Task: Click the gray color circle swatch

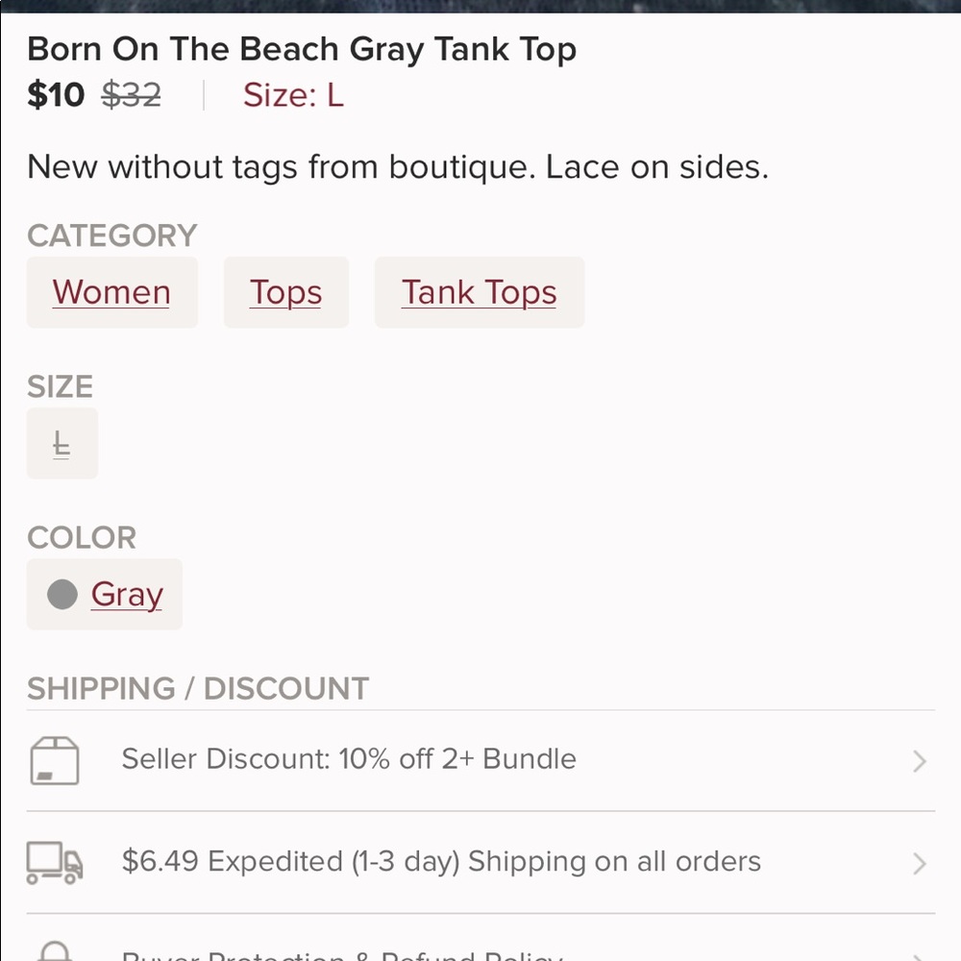Action: [x=62, y=595]
